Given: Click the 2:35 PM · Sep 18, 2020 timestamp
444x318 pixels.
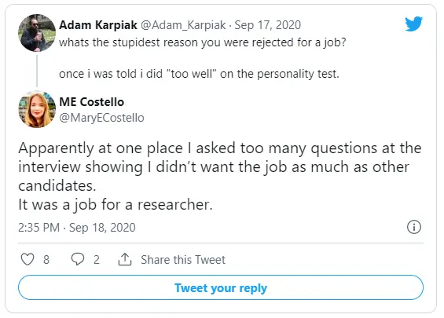Looking at the screenshot, I should tap(77, 228).
